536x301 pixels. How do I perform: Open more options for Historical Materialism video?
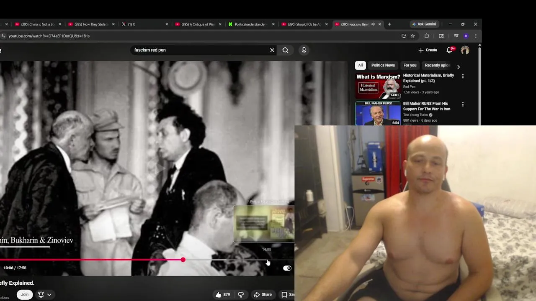click(x=463, y=76)
